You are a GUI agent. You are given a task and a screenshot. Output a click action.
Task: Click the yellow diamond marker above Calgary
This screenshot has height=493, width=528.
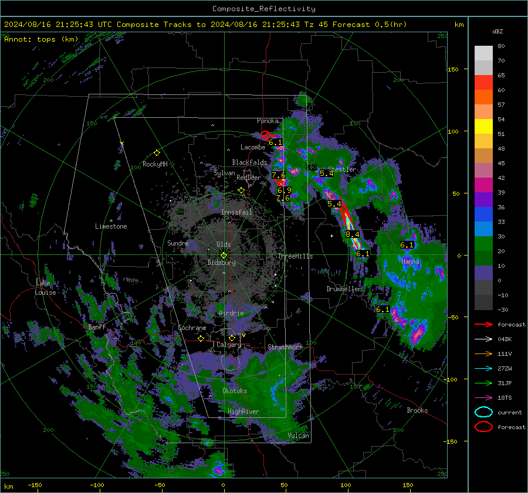232,338
